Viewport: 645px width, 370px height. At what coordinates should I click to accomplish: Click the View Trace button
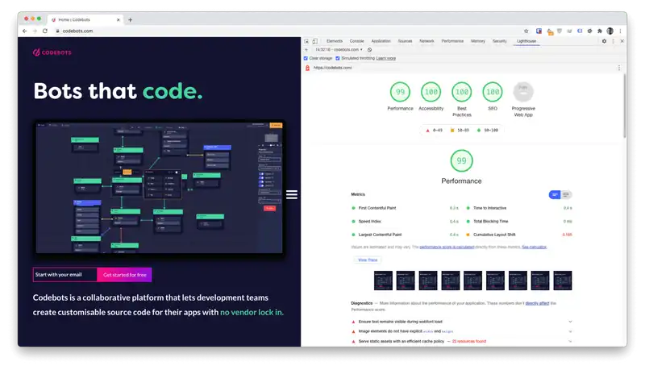click(x=367, y=260)
